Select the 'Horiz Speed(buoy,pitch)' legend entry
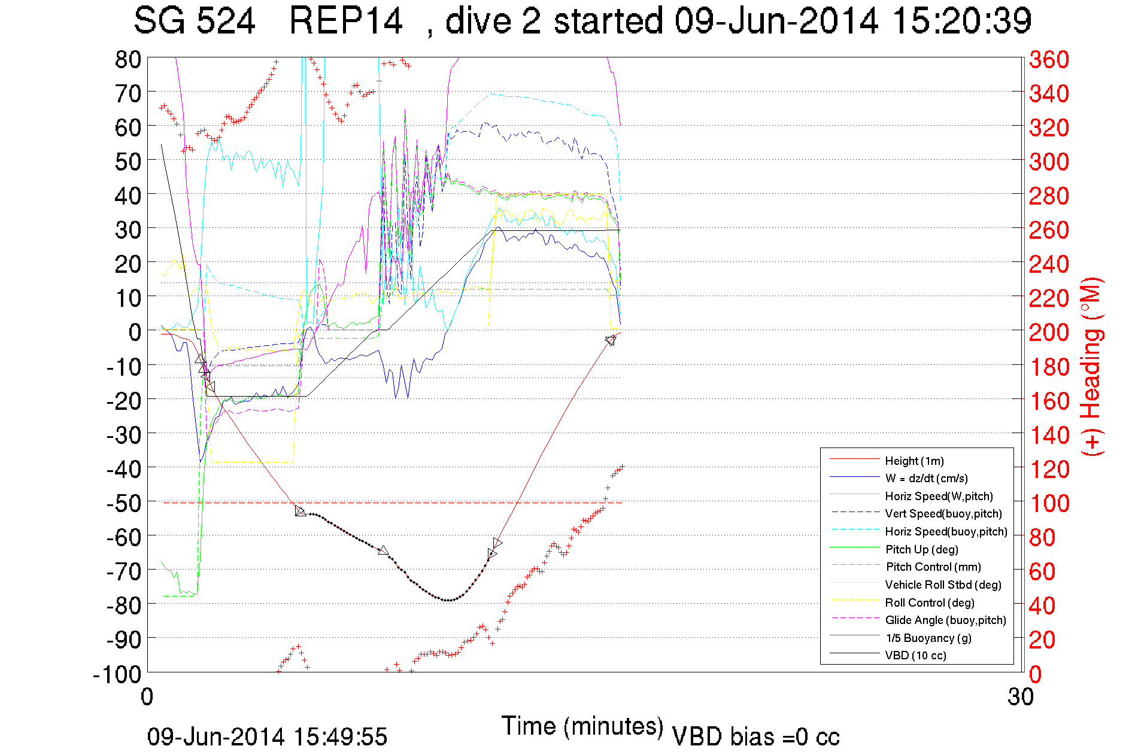This screenshot has height=755, width=1132. [946, 531]
